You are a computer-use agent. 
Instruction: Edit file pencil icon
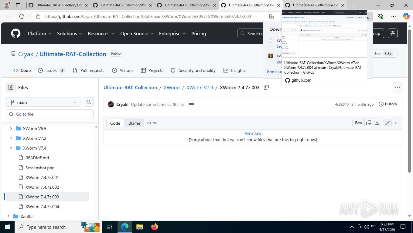pos(387,123)
